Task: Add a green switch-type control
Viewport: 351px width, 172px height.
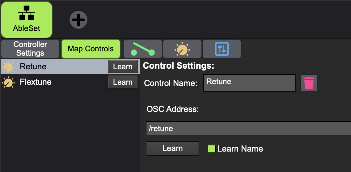Action: (143, 49)
